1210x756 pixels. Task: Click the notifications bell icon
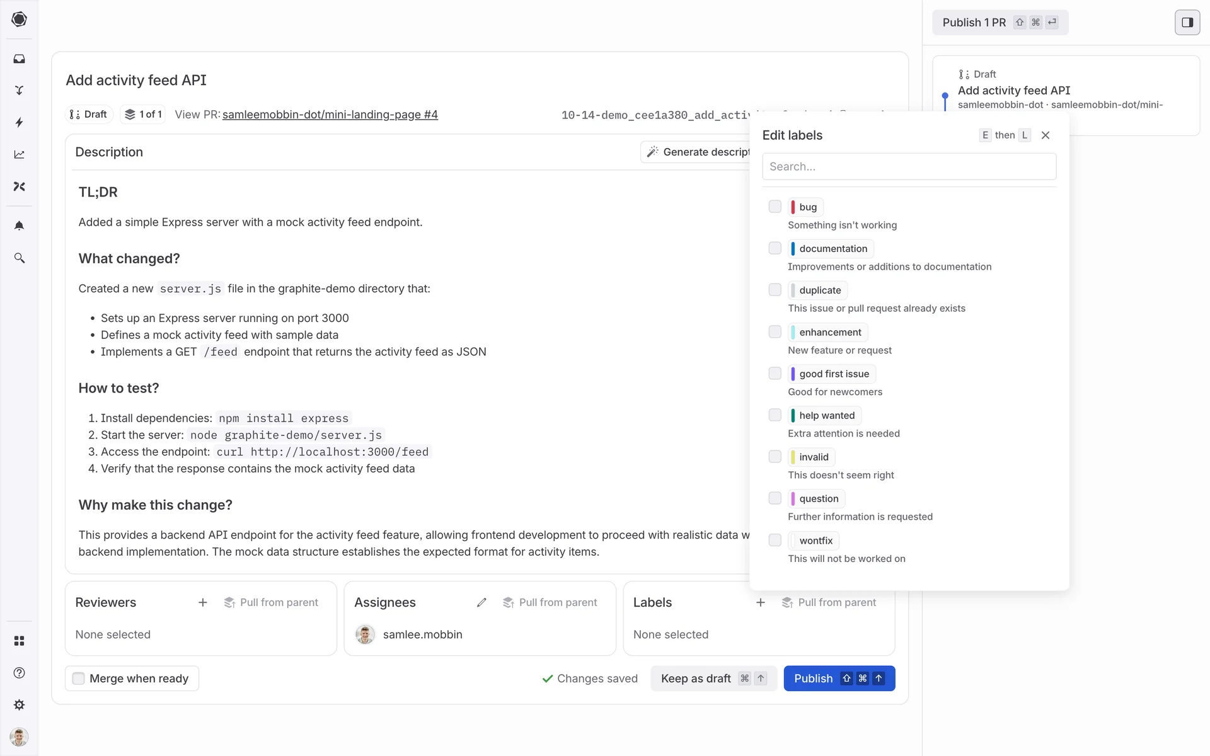tap(19, 226)
